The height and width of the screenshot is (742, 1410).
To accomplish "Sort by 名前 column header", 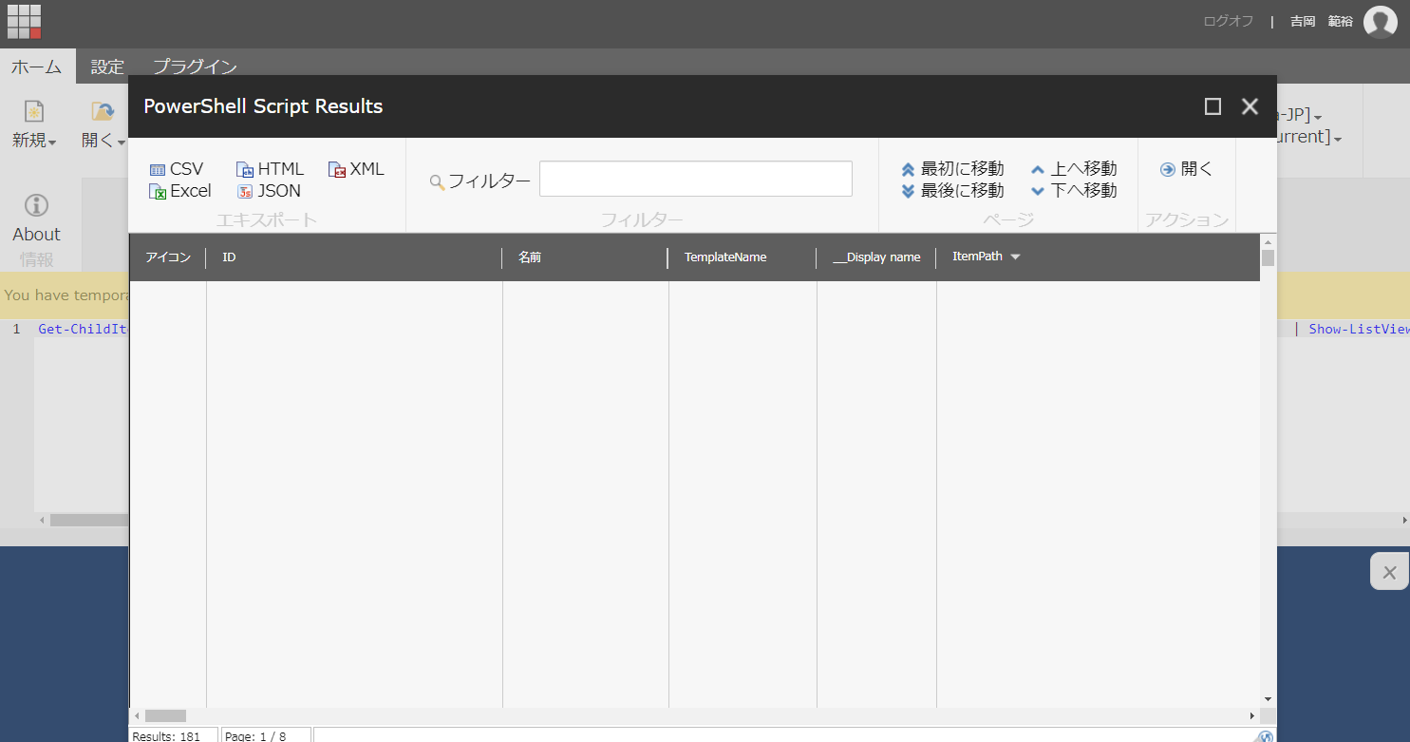I will 530,257.
